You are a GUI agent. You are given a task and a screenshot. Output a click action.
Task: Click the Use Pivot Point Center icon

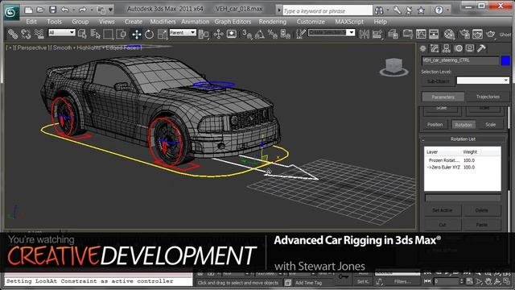tap(204, 34)
